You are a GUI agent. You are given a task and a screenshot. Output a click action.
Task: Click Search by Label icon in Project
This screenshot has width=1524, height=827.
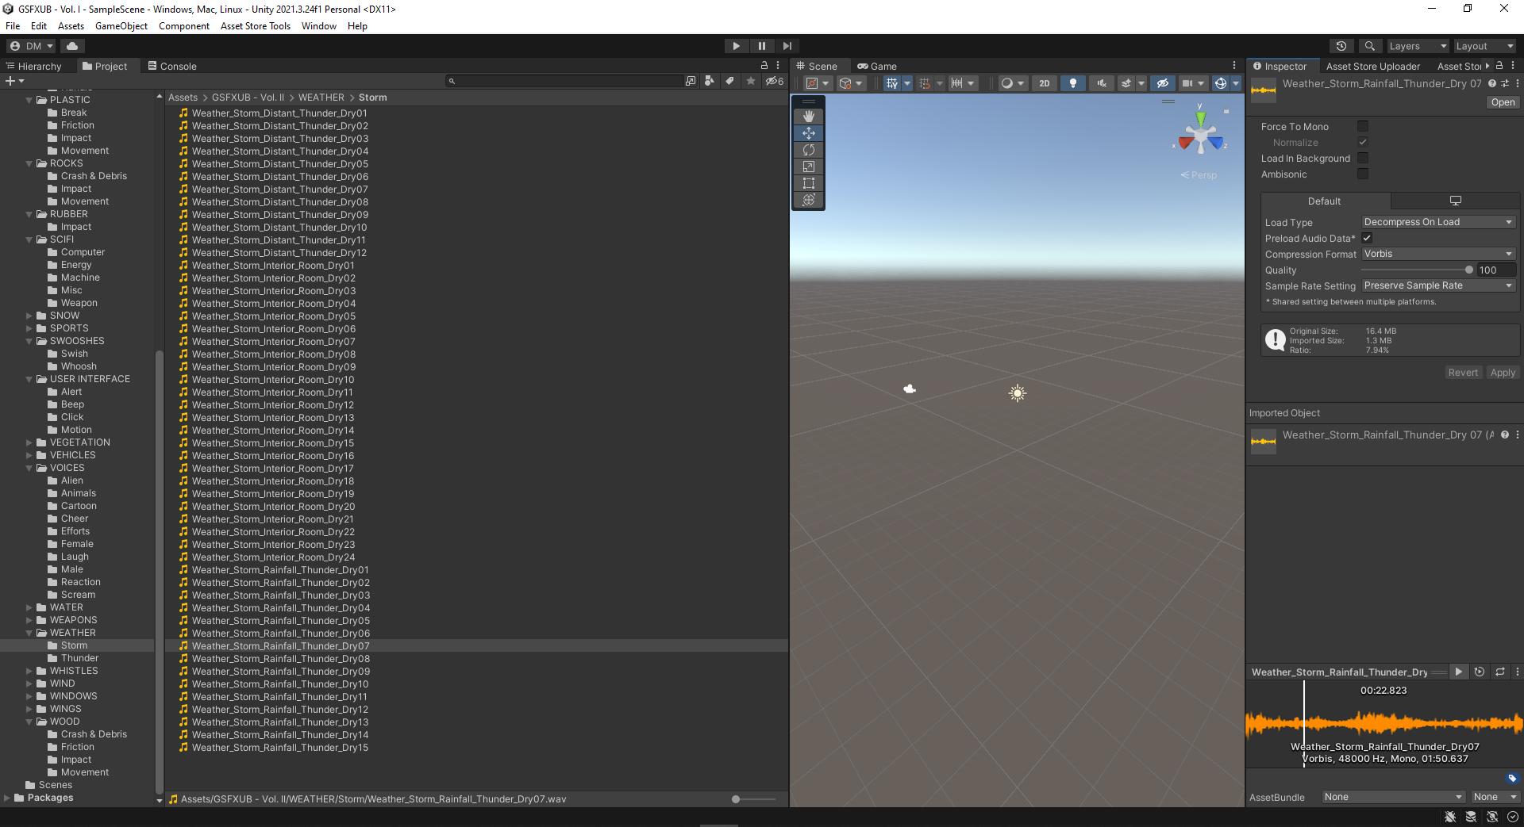pyautogui.click(x=729, y=81)
